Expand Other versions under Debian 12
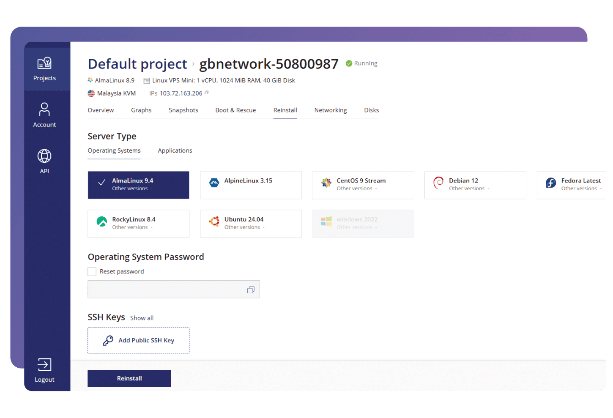Screen dimensions: 613x418 469,189
